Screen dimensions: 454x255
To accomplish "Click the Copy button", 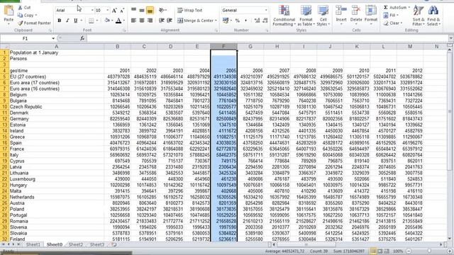I will tap(27, 15).
